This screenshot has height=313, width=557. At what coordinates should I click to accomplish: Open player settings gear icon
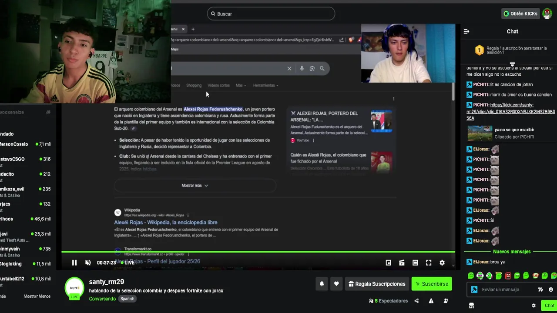(x=442, y=263)
